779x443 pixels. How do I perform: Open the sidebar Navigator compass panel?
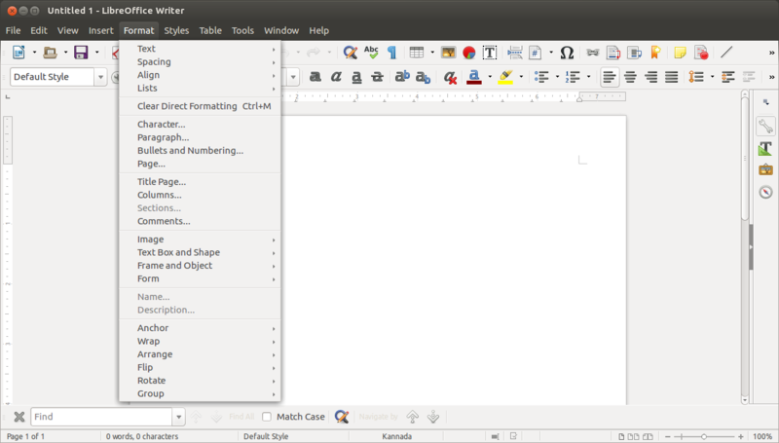765,192
